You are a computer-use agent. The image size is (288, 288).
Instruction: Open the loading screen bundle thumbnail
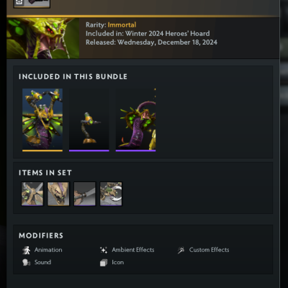135,120
